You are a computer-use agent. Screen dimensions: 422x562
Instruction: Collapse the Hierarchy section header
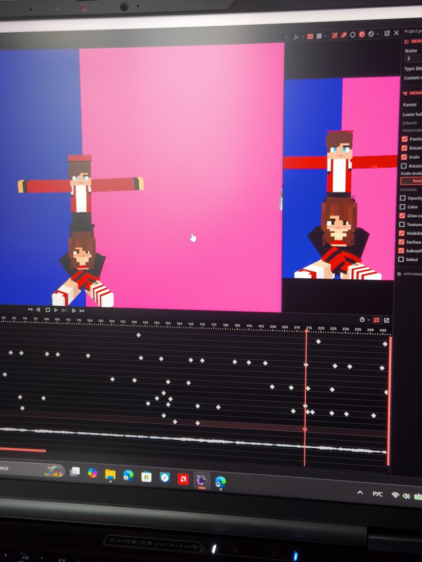coord(412,93)
